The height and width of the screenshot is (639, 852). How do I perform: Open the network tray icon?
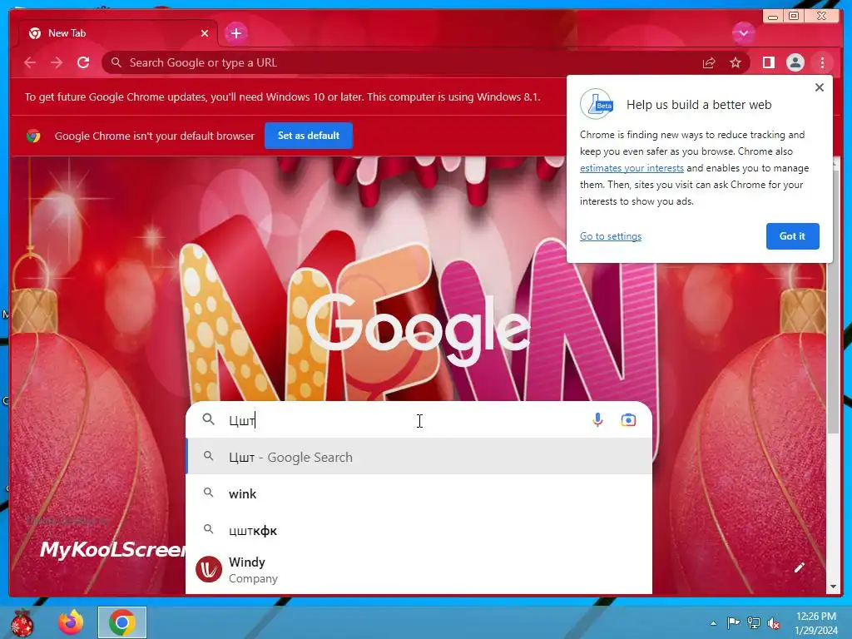tap(754, 622)
